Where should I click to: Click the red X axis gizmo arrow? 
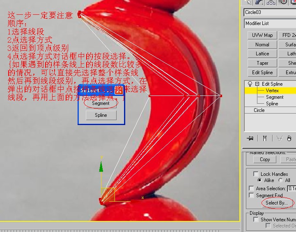(x=135, y=202)
